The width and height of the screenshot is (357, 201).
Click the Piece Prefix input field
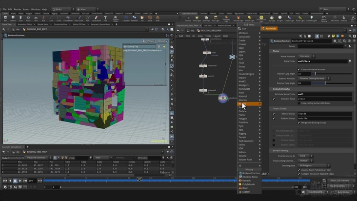coord(322,61)
